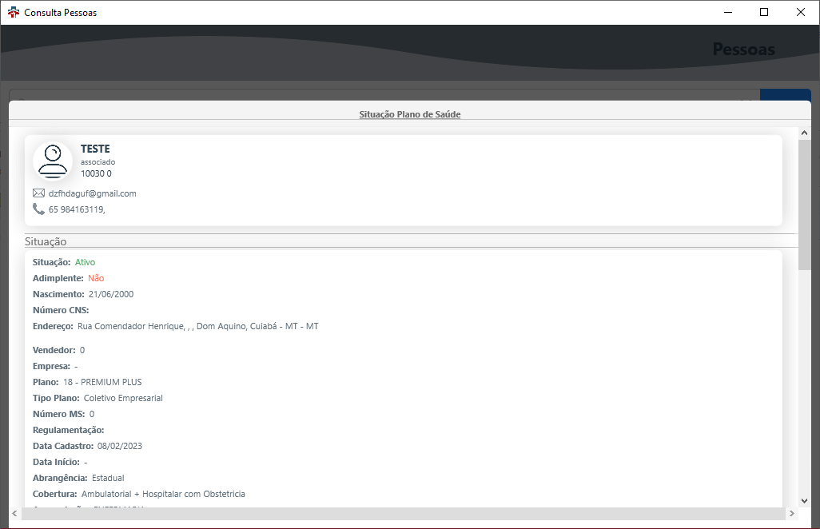Click the horizontal scrollbar track
This screenshot has height=529, width=820.
pos(403,514)
